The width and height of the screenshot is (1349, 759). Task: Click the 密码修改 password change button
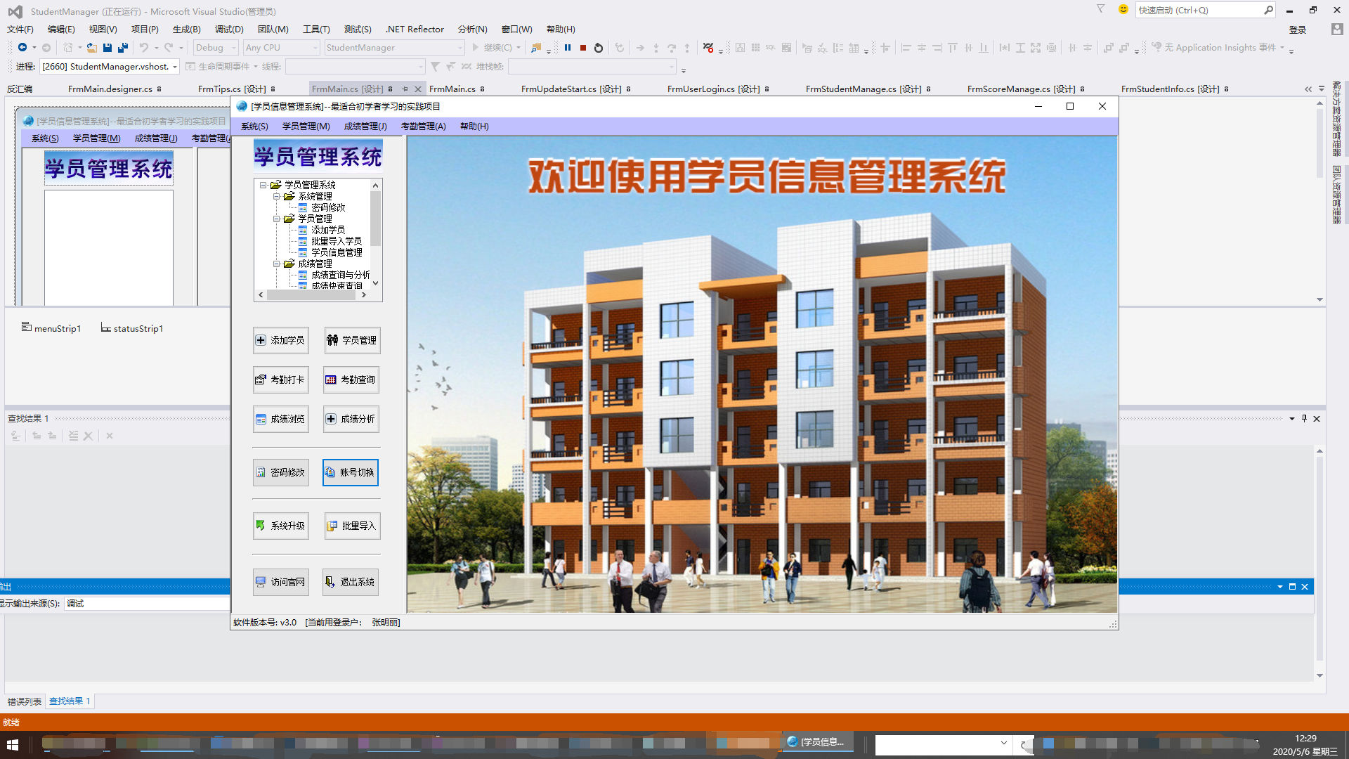[x=280, y=472]
